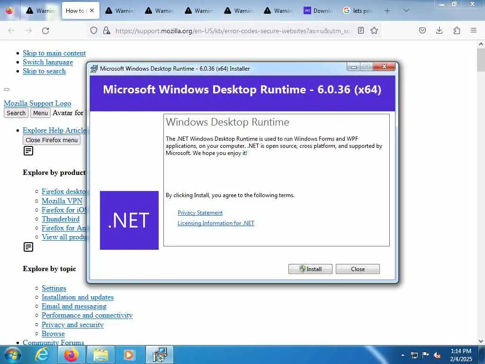The width and height of the screenshot is (485, 364).
Task: Click Mozilla Support Logo link
Action: click(x=37, y=103)
